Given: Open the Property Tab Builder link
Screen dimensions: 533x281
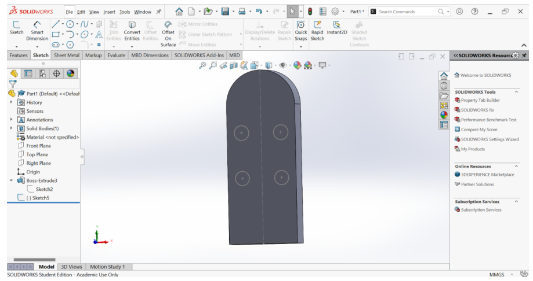Looking at the screenshot, I should point(480,100).
